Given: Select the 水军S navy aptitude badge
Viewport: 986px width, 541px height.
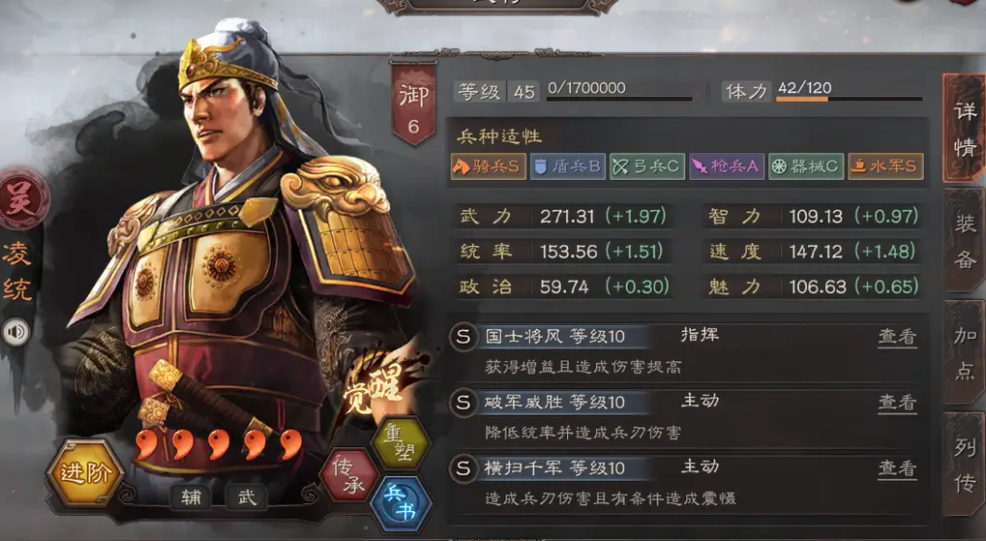Looking at the screenshot, I should [885, 166].
